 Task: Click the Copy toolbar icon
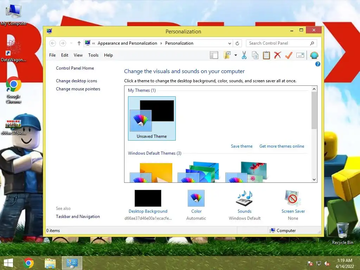coord(255,55)
